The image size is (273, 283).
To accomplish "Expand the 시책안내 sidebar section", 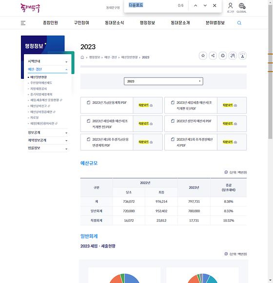I will point(47,61).
